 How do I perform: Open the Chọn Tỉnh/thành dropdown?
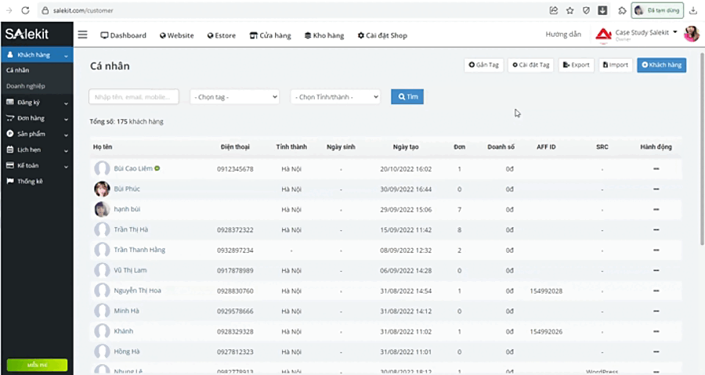click(x=335, y=96)
